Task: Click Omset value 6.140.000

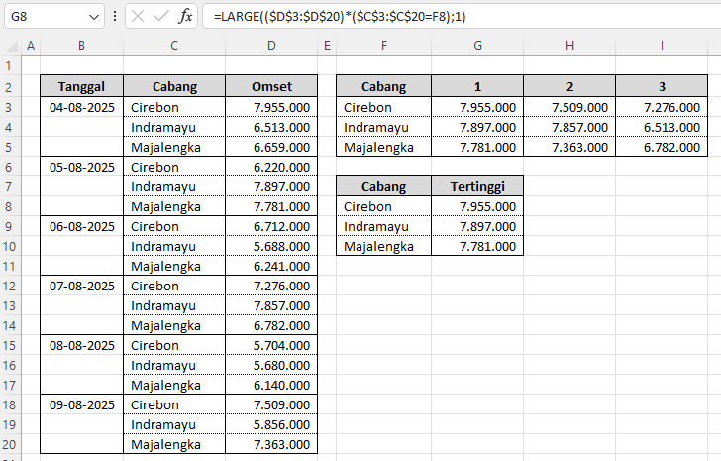Action: pos(271,385)
